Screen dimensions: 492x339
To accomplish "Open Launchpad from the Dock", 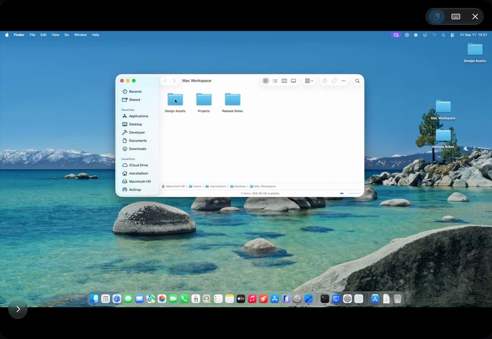I will 106,299.
